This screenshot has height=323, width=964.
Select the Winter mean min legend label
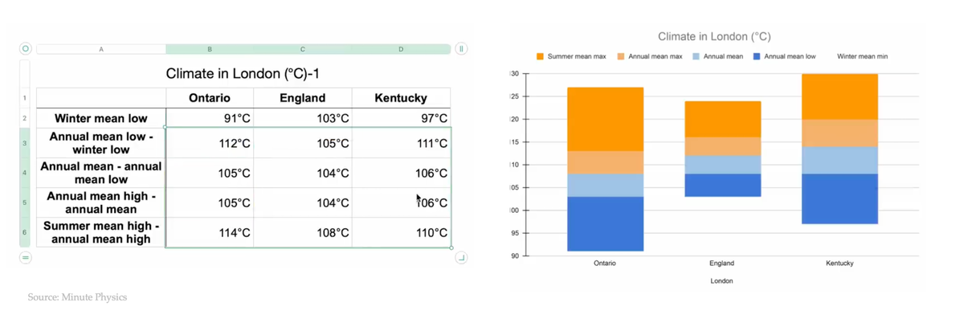862,57
